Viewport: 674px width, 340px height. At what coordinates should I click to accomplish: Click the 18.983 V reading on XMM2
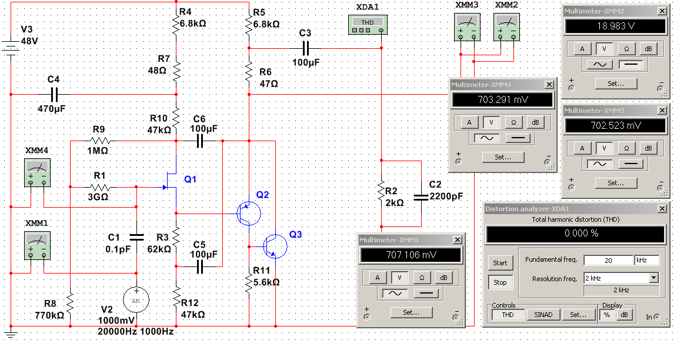[x=616, y=26]
